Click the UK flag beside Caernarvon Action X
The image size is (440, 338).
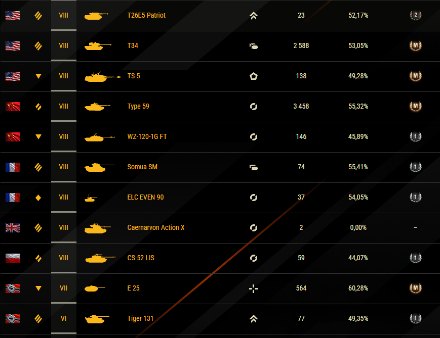(13, 228)
